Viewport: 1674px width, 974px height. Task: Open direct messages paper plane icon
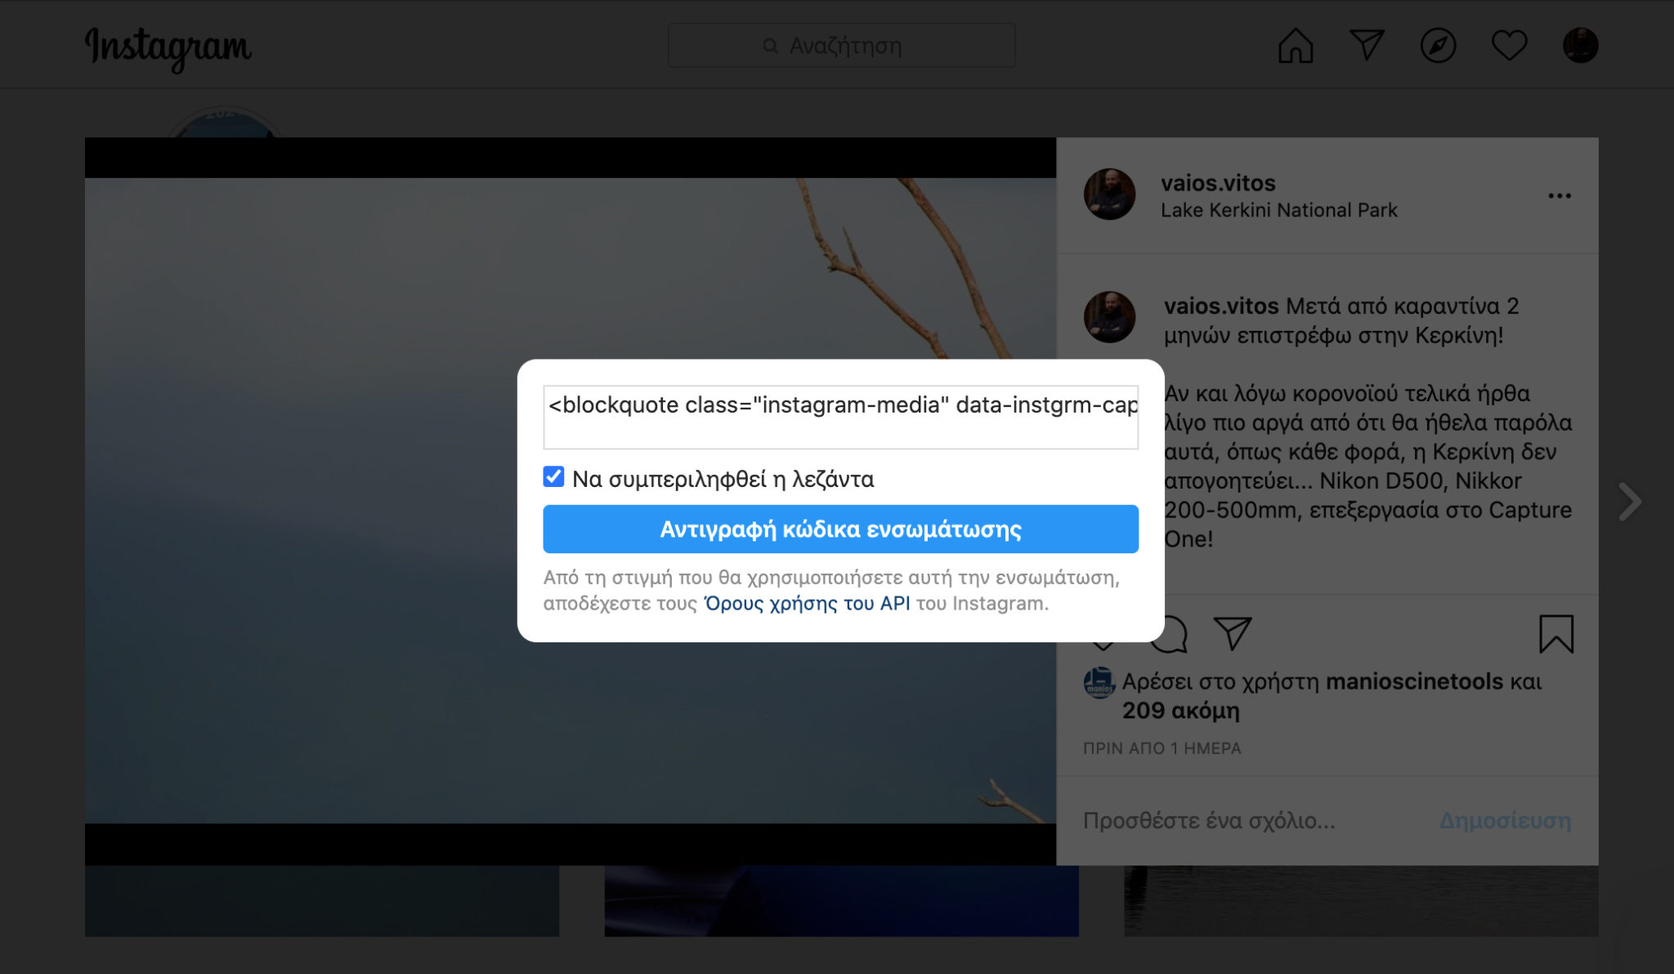pos(1367,46)
